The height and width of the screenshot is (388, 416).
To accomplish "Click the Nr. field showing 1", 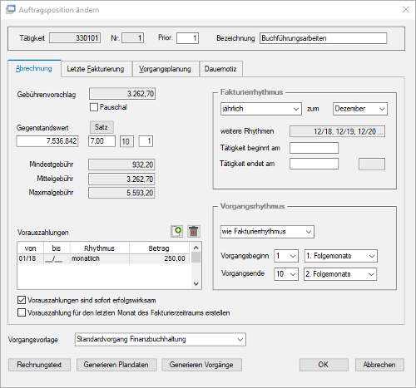I will coord(133,38).
